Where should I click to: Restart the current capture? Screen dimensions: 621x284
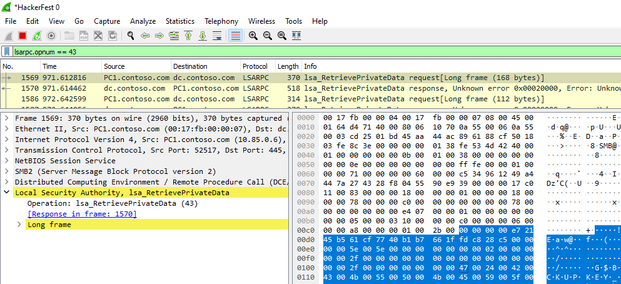(36, 36)
